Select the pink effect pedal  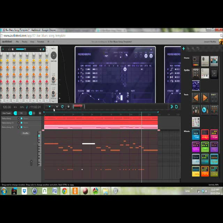click(214, 135)
